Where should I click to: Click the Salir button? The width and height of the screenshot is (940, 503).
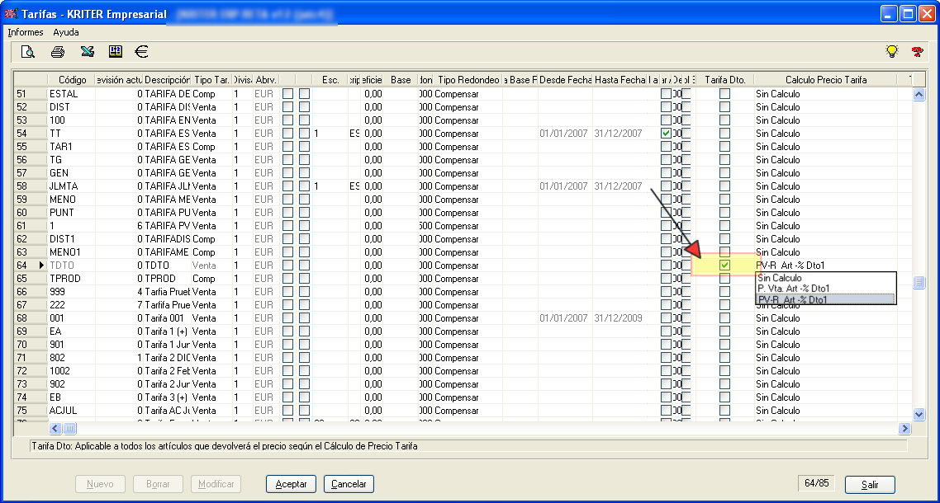pos(870,485)
